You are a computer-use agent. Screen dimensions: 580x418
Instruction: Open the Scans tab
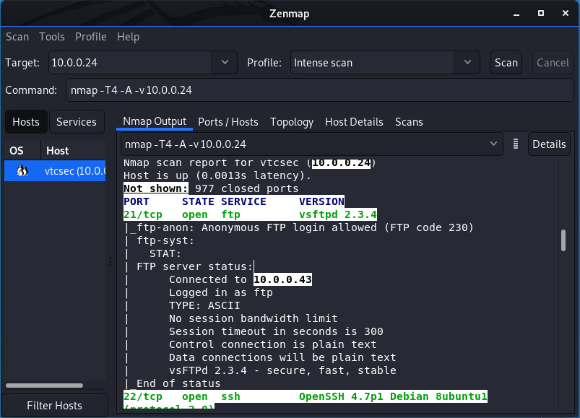point(409,122)
